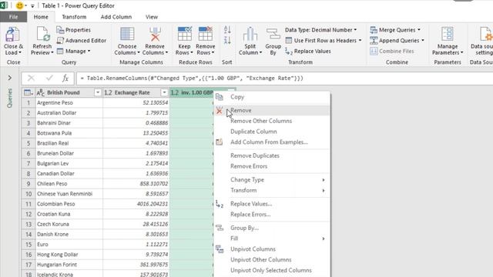The height and width of the screenshot is (277, 493).
Task: Cancel the formula with the X icon
Action: coord(31,78)
